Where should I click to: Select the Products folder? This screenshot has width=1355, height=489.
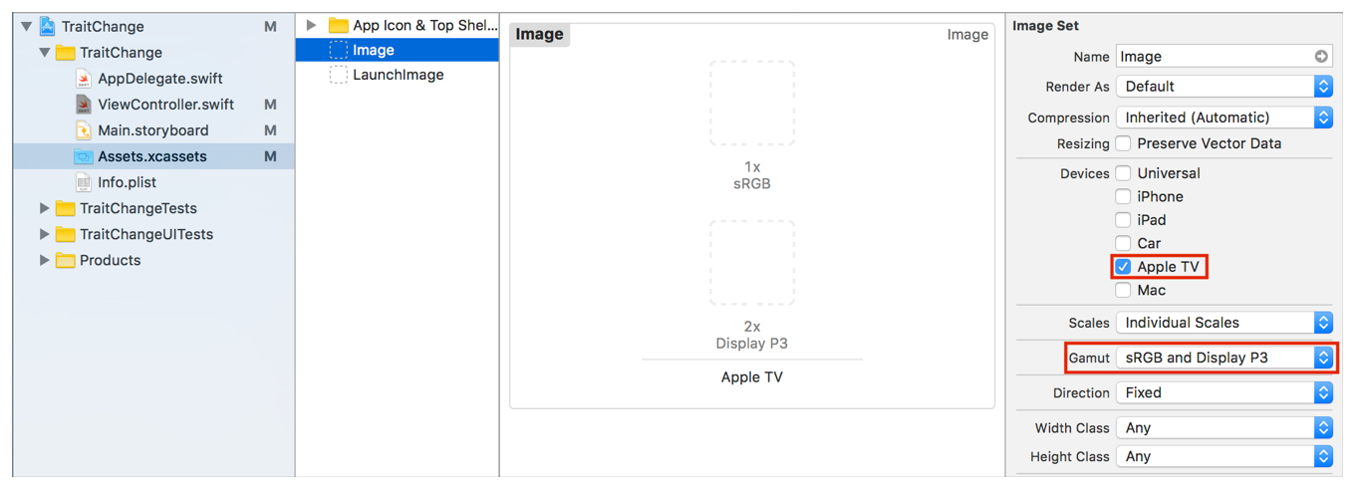[x=110, y=260]
